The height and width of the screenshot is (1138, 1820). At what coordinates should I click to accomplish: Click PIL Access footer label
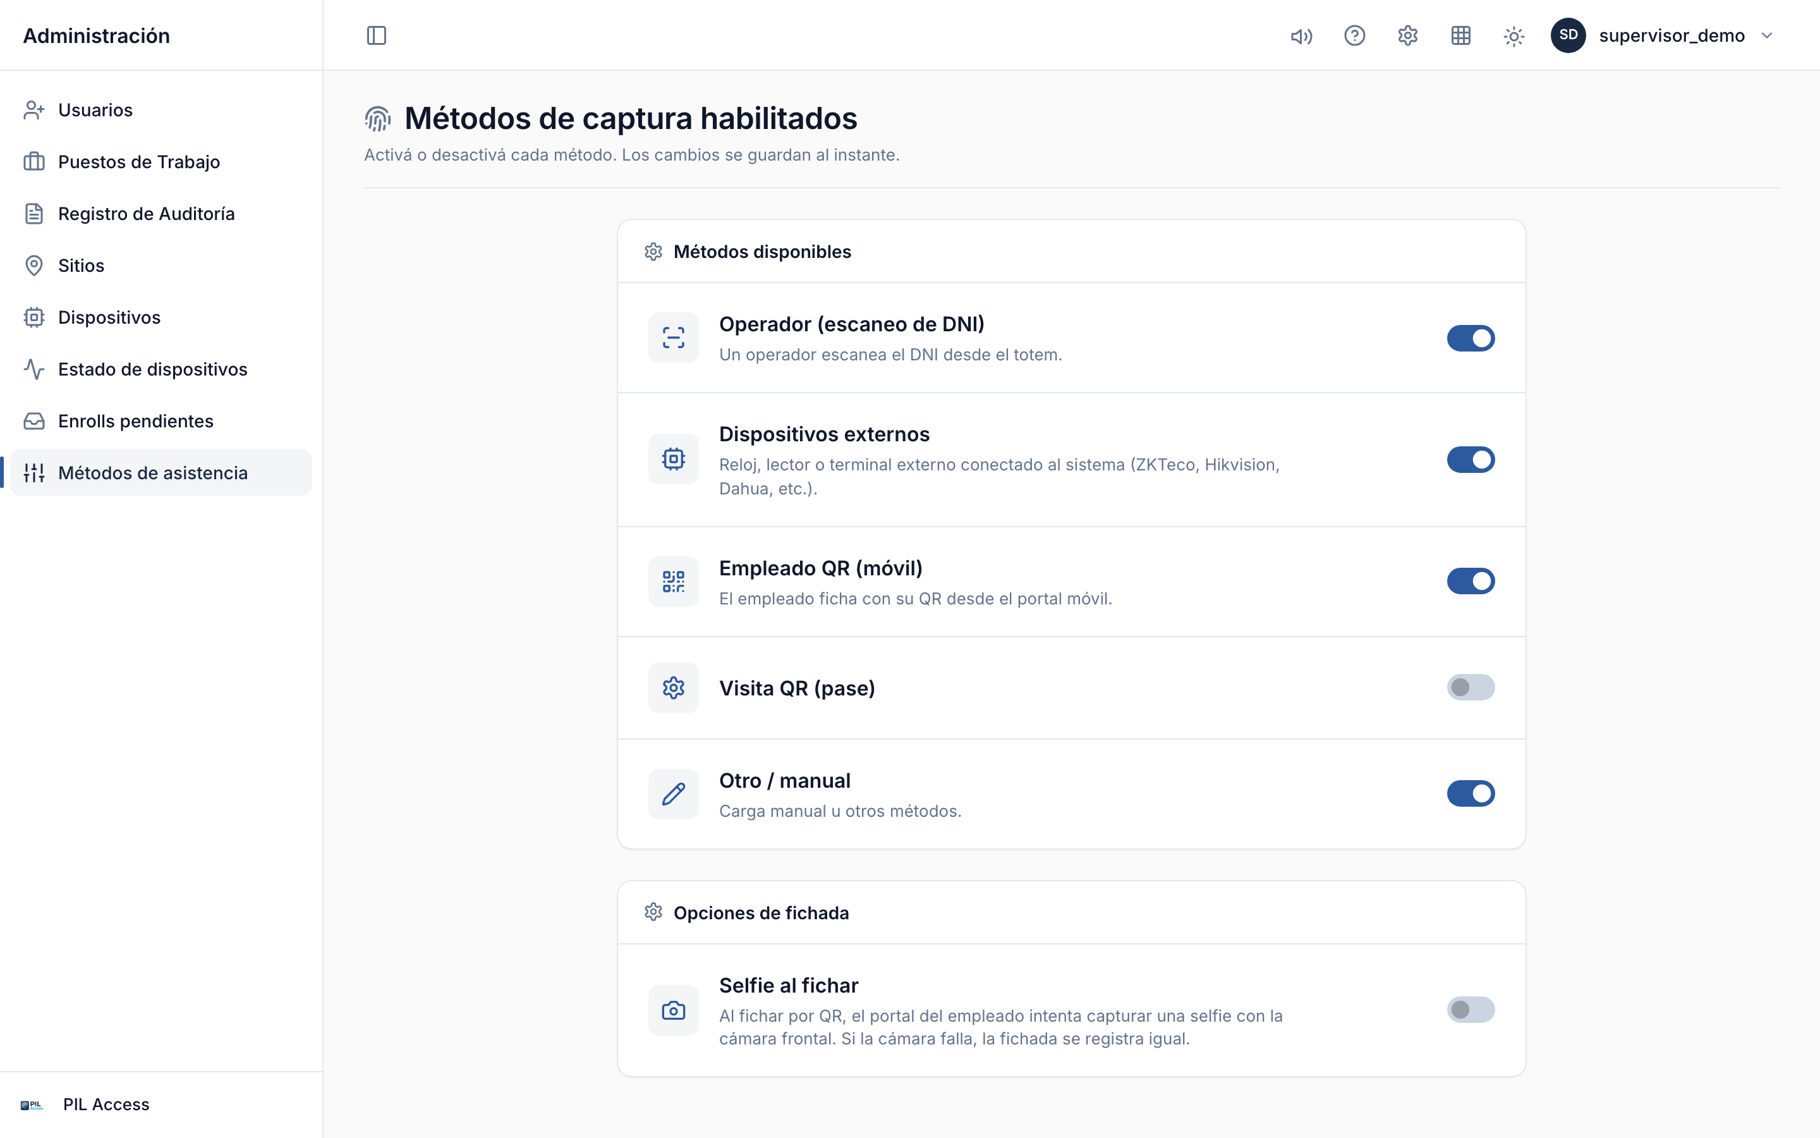click(106, 1104)
